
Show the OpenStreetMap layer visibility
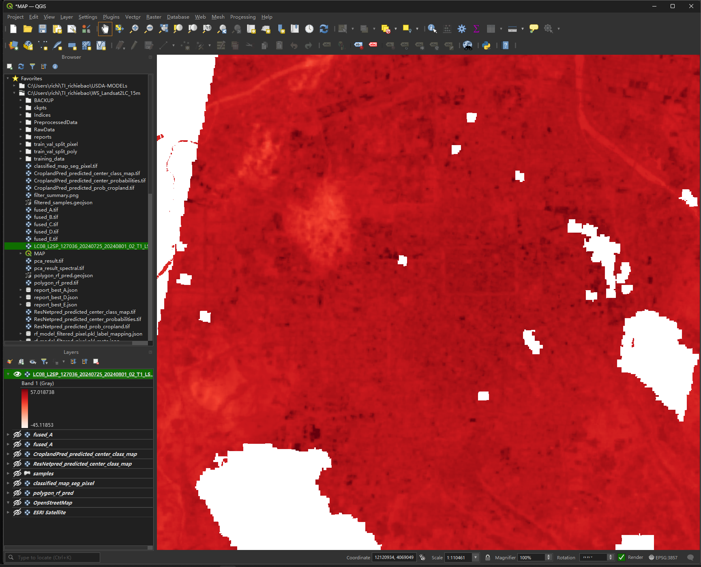(17, 502)
